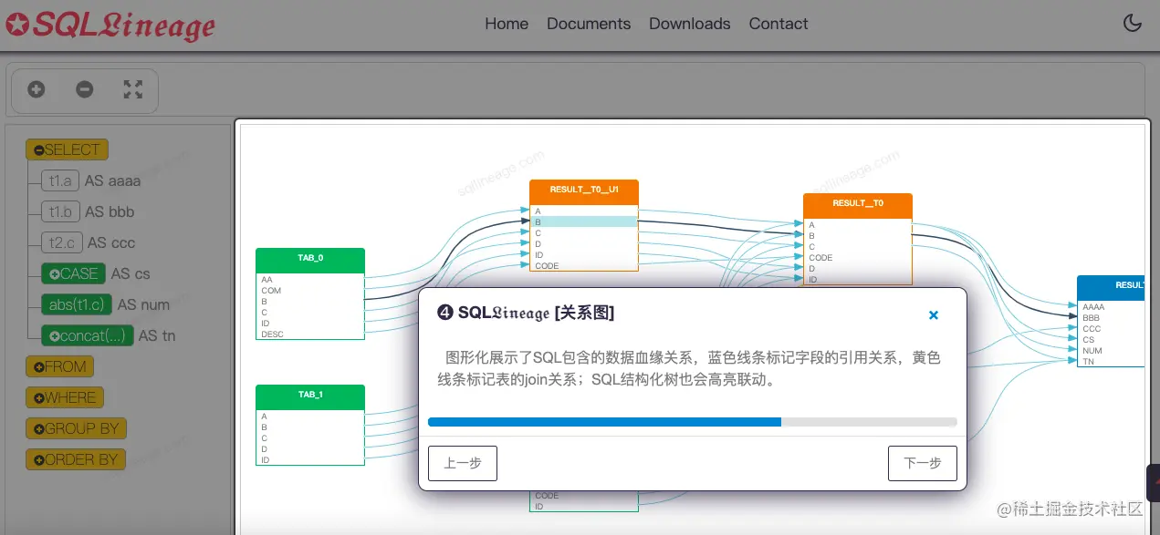The image size is (1160, 535).
Task: Toggle dark mode with the moon icon
Action: [1132, 23]
